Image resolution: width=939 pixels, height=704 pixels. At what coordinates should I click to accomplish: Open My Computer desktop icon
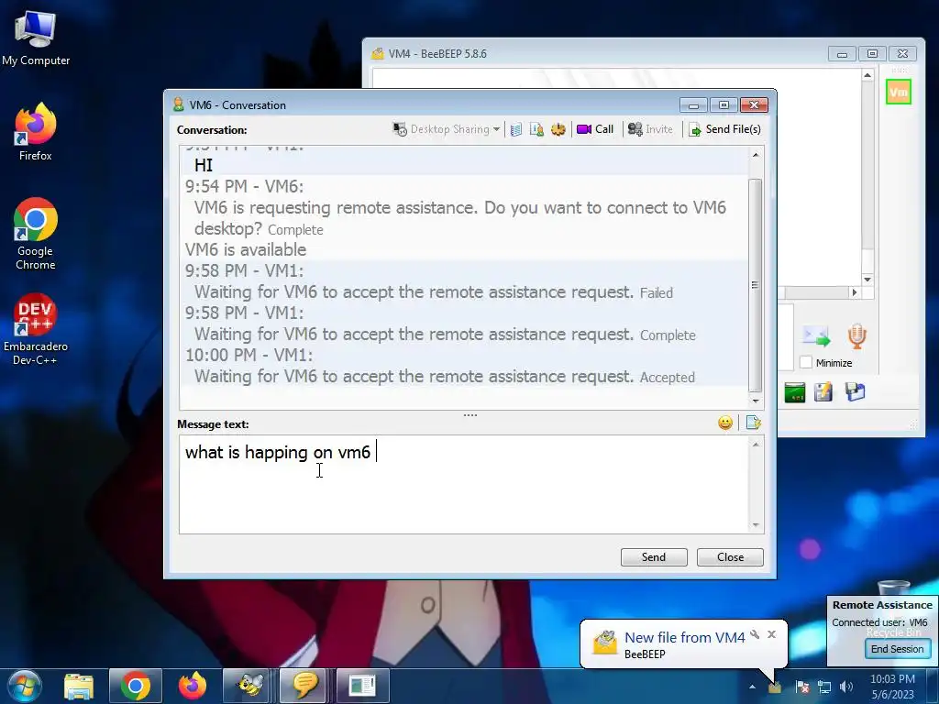point(36,38)
